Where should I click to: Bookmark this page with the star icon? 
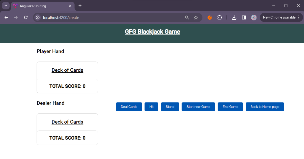pyautogui.click(x=196, y=18)
